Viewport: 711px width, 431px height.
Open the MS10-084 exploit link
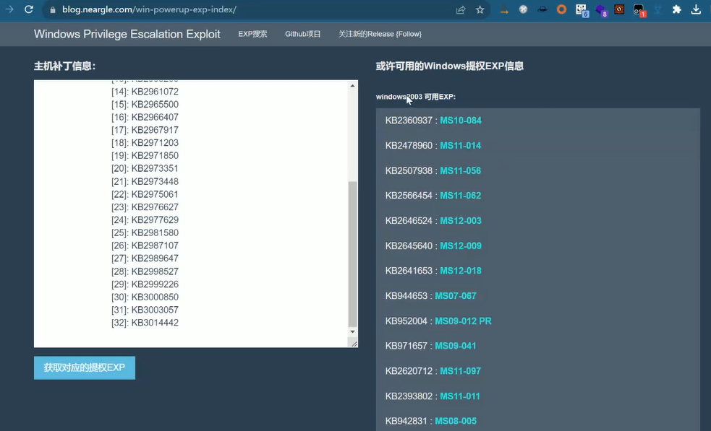461,121
